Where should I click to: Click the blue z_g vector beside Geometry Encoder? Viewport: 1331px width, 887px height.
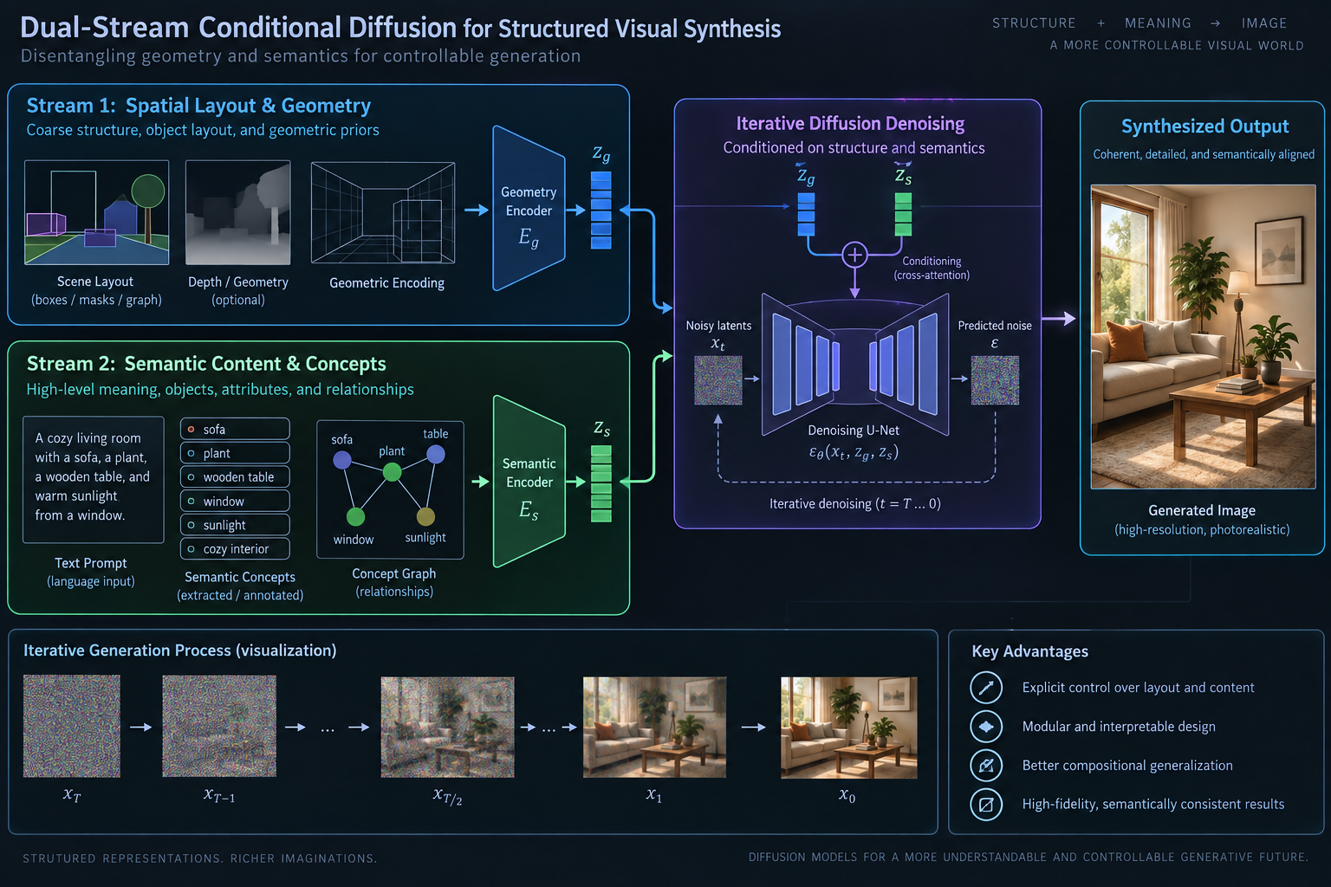coord(601,210)
